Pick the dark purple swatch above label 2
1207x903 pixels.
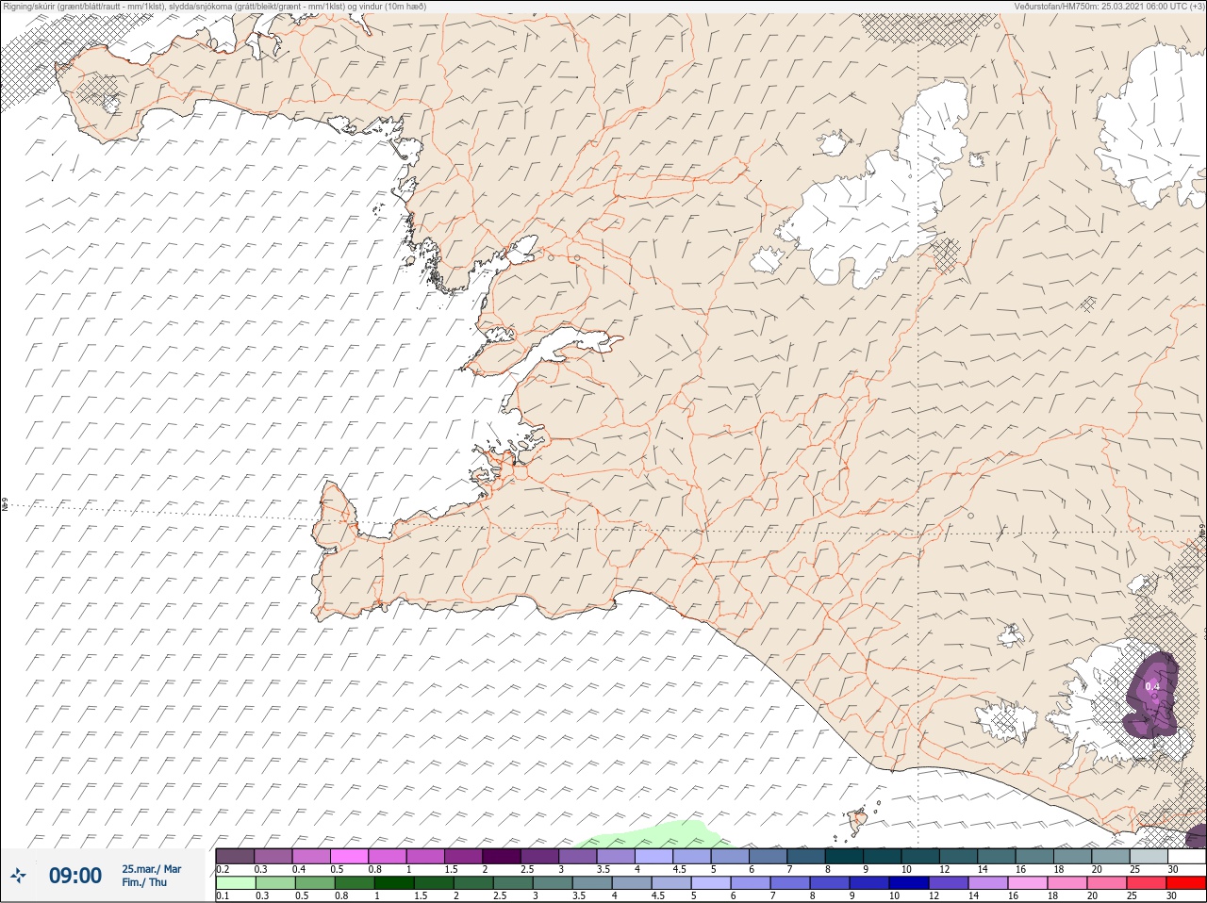tap(503, 856)
